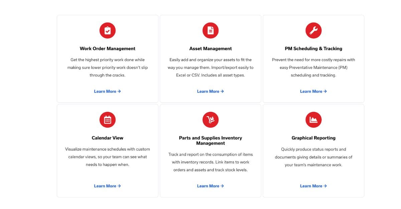Click the arrow next to Graphical Reporting's Learn More
The width and height of the screenshot is (401, 209).
click(324, 186)
